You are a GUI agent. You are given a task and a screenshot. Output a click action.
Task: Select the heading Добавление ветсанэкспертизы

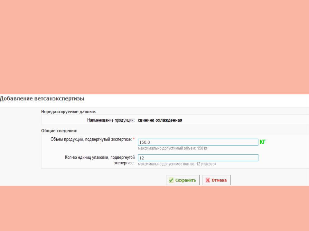42,98
